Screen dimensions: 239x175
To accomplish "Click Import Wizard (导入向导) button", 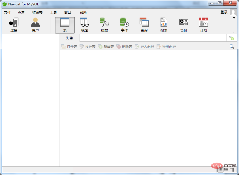I will pos(144,47).
